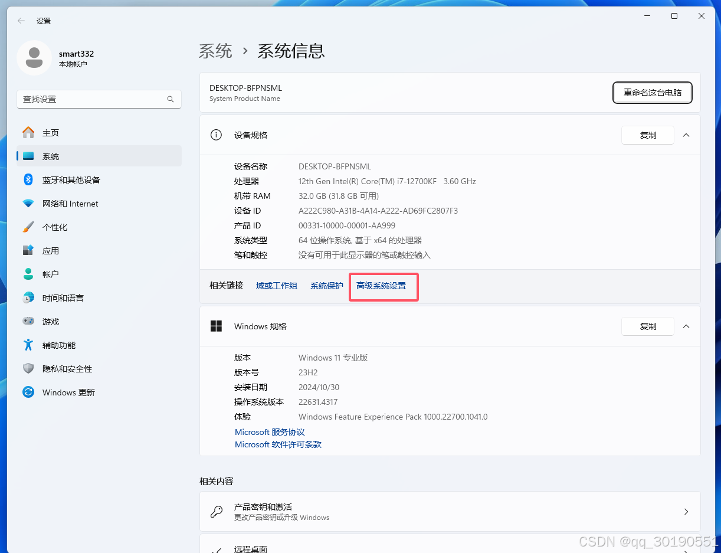Screen dimensions: 721x553
Task: Open 域或工作组 link
Action: 277,286
